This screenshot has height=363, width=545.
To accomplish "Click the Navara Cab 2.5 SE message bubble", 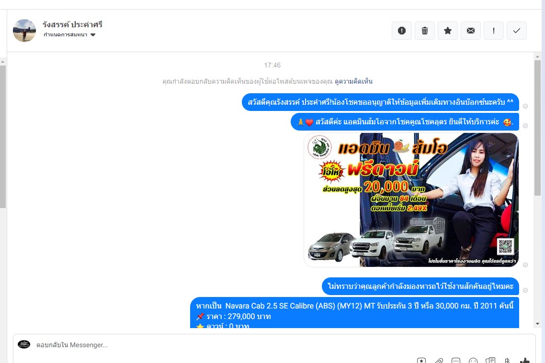I will point(354,312).
